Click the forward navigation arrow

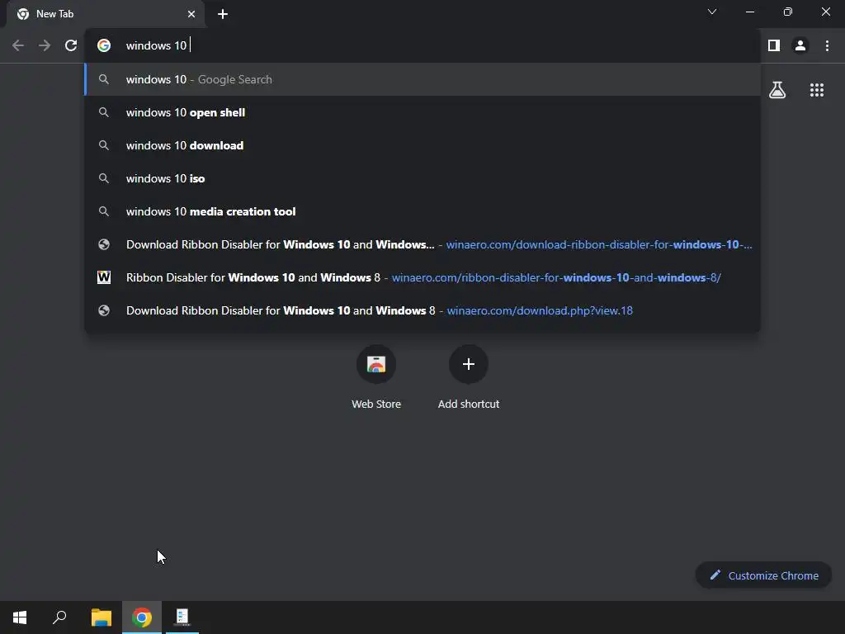pyautogui.click(x=45, y=45)
